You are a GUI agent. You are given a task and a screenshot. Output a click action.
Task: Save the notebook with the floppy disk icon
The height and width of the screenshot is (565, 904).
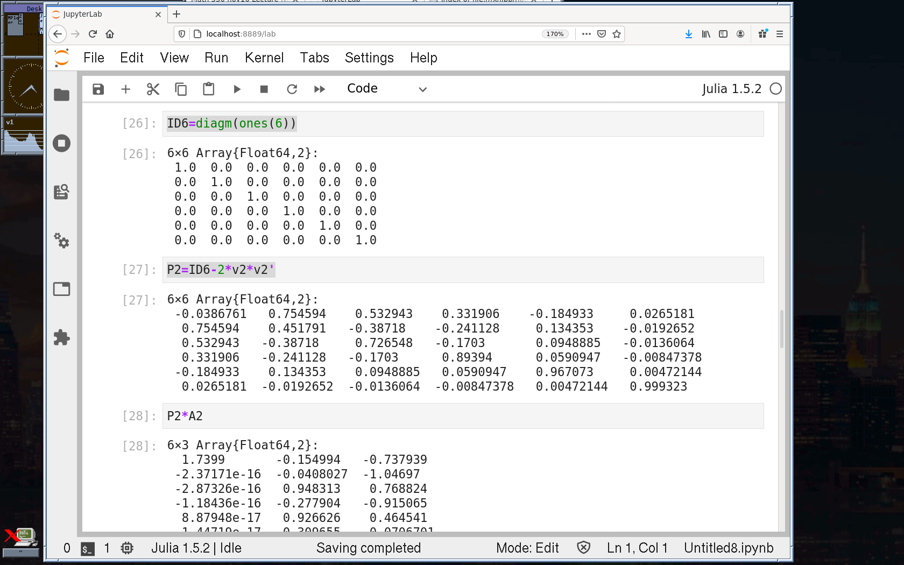tap(98, 89)
